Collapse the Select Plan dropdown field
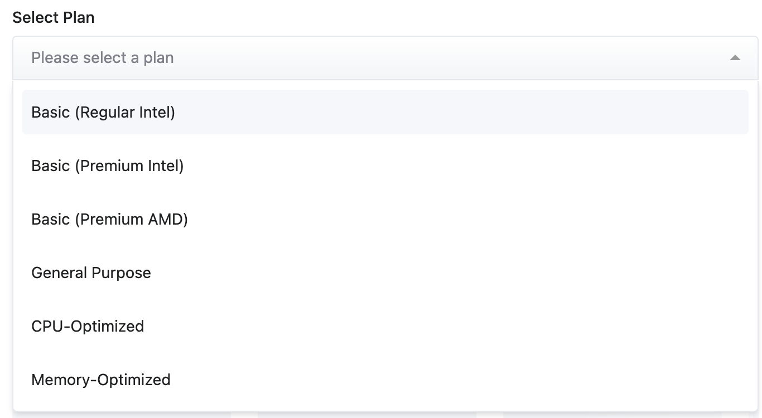 coord(735,58)
